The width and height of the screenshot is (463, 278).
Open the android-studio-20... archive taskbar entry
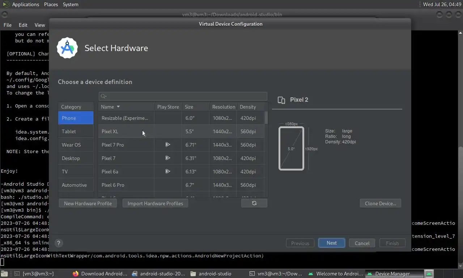click(159, 274)
